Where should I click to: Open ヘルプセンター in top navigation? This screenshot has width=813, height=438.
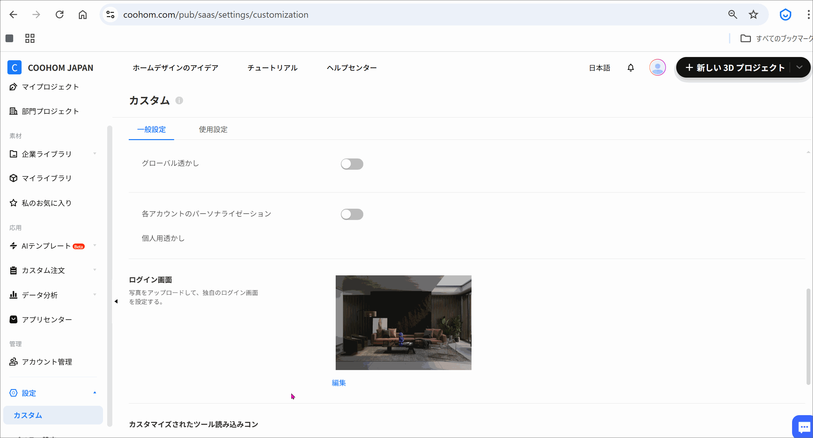351,68
